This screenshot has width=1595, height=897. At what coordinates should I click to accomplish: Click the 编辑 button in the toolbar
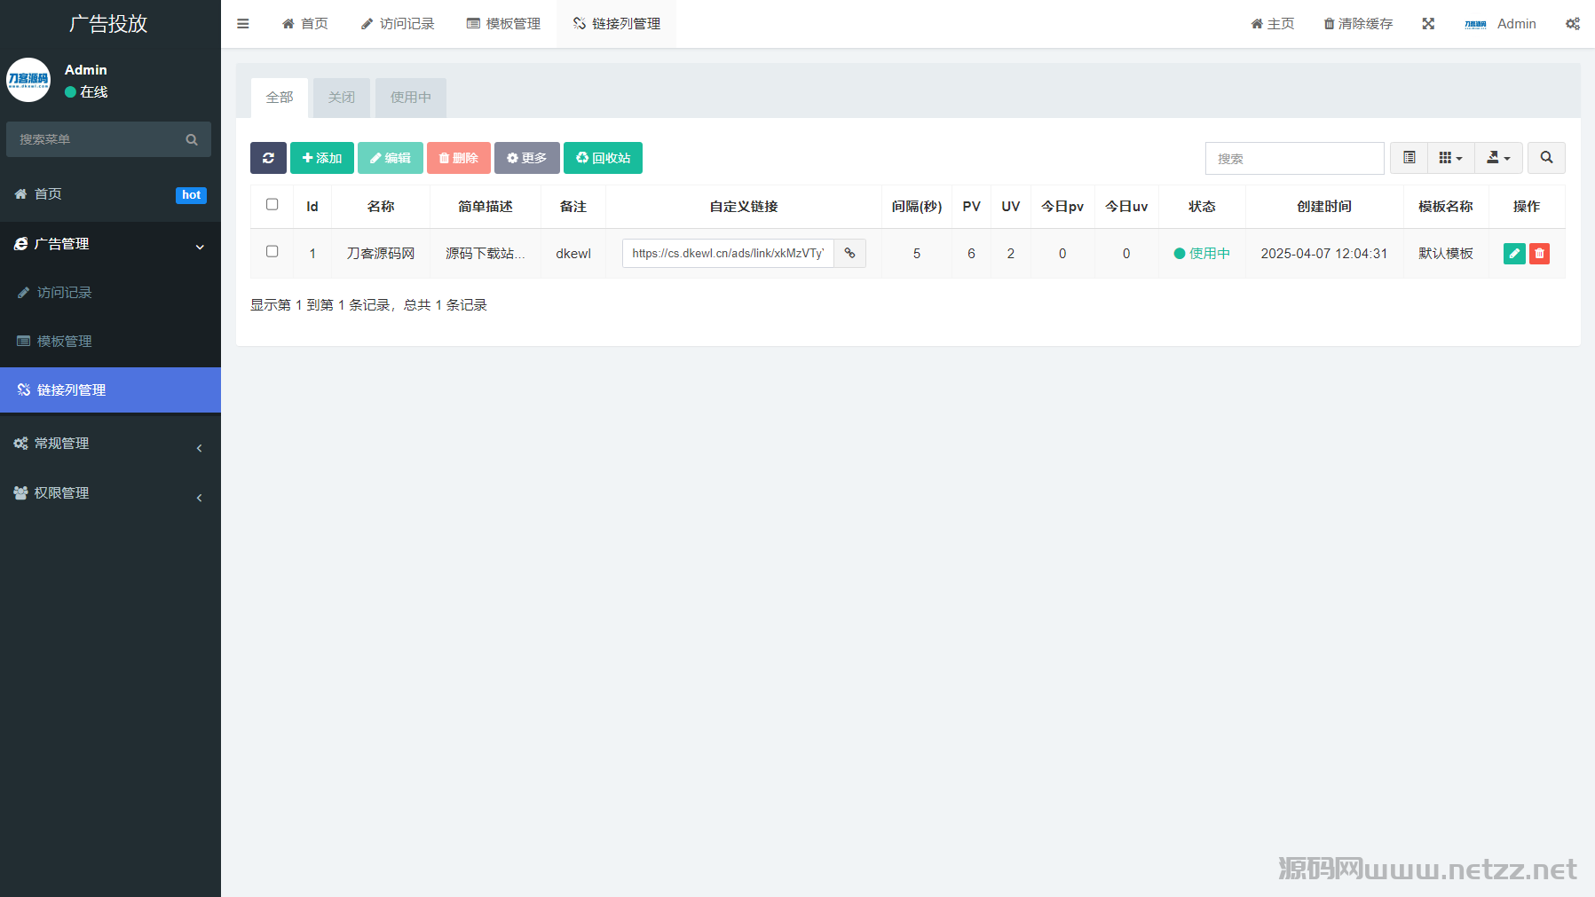coord(391,158)
